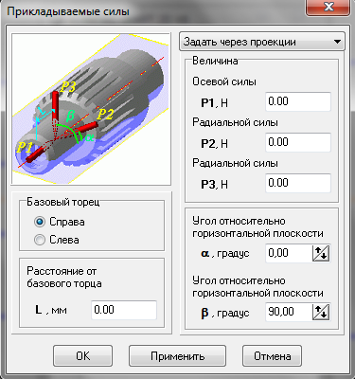Click the Базовый торец group label
The height and width of the screenshot is (379, 355).
(63, 202)
